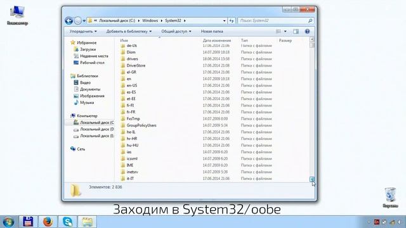This screenshot has width=406, height=228.
Task: Select Сеть in the navigation pane
Action: pyautogui.click(x=81, y=149)
